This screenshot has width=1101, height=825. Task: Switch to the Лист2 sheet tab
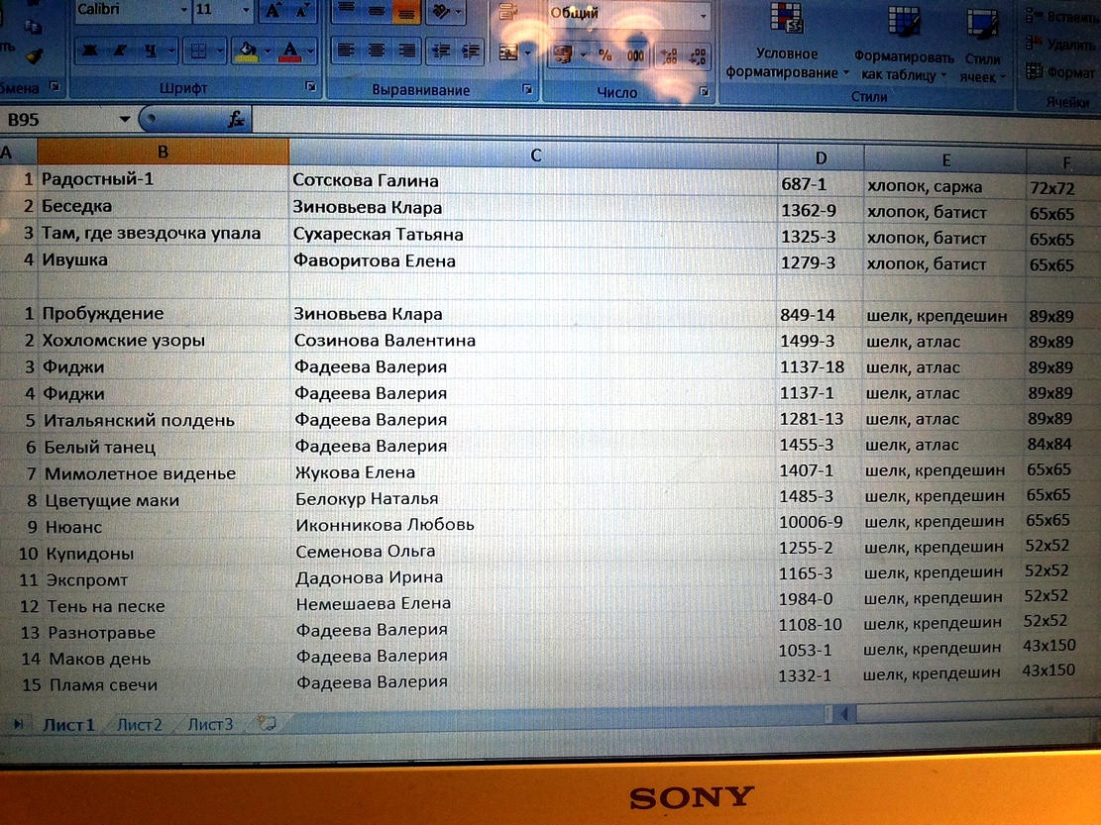pyautogui.click(x=139, y=724)
